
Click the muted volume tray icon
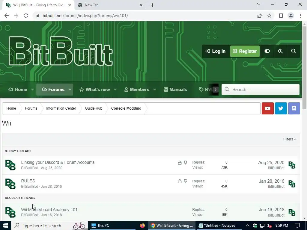(269, 226)
